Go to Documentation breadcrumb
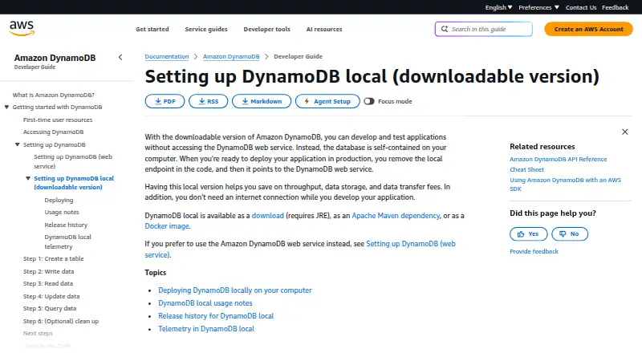642x353 pixels. (x=167, y=56)
